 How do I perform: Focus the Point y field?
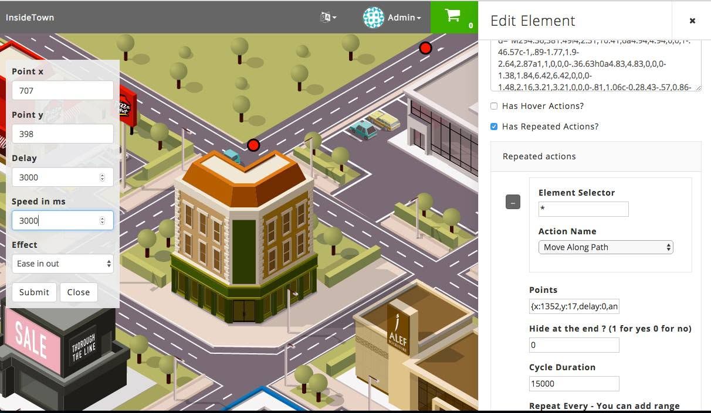(63, 134)
